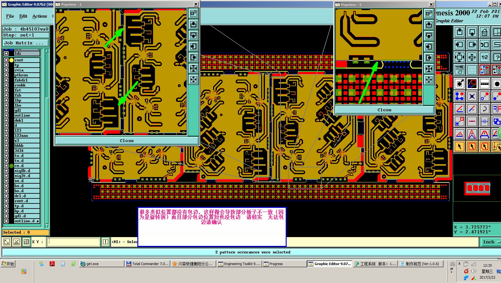Open the Job Matrix ... selector
The height and width of the screenshot is (283, 501).
tap(26, 43)
